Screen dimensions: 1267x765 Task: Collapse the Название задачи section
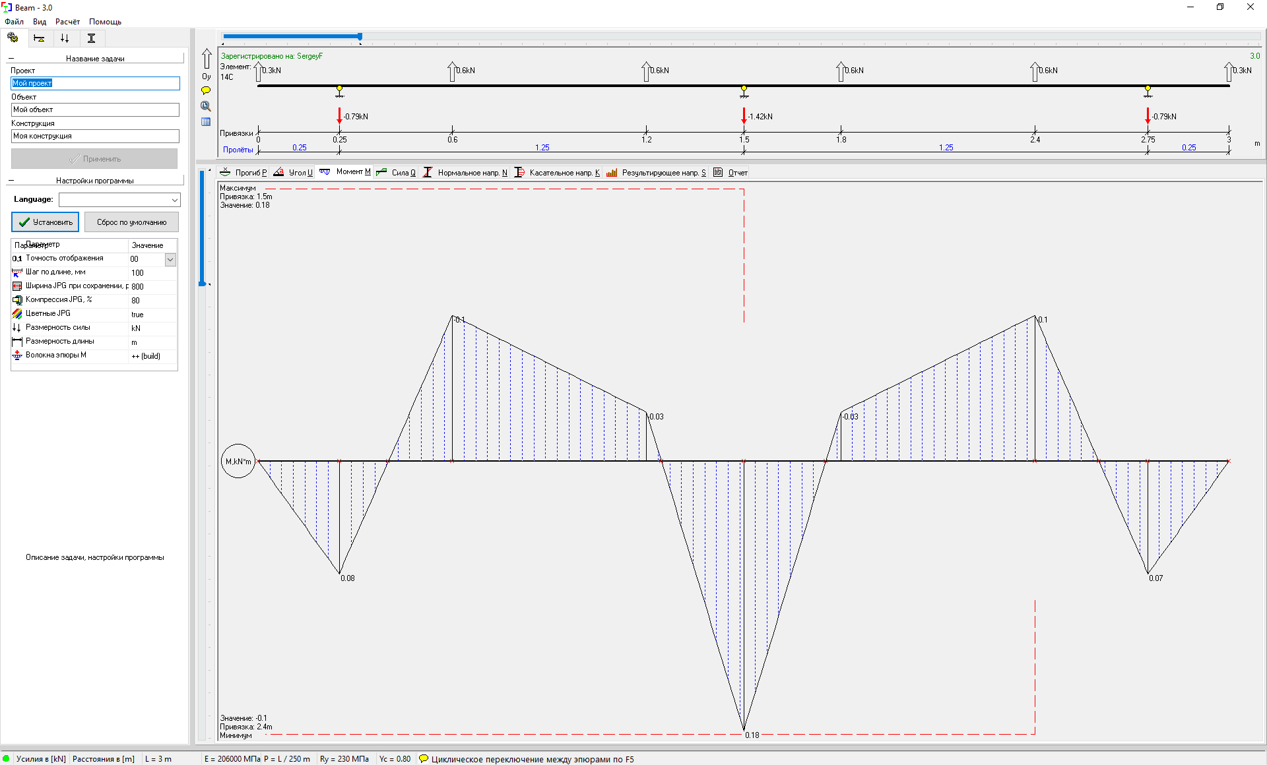(11, 59)
